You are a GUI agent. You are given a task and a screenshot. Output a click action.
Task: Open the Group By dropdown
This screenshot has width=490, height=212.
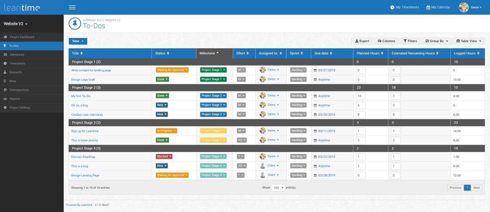[x=436, y=41]
